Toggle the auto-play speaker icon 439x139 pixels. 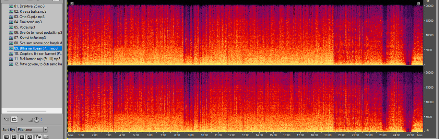coord(6,119)
